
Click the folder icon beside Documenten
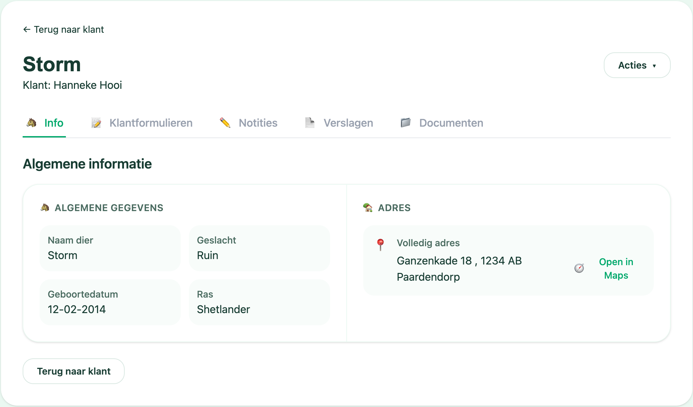click(x=405, y=123)
